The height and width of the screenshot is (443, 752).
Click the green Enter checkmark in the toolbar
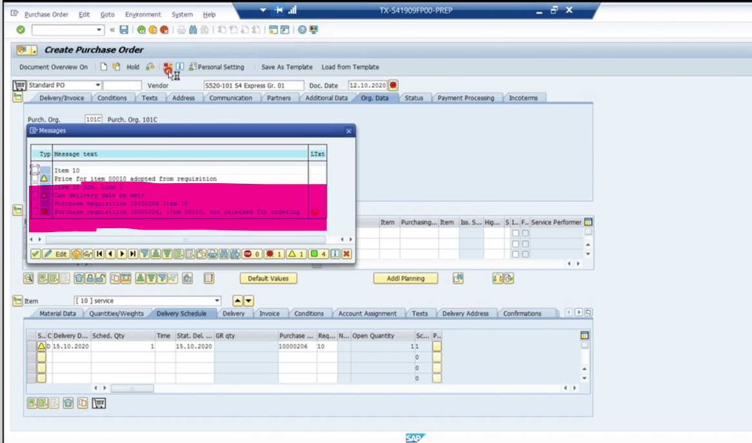(x=21, y=30)
